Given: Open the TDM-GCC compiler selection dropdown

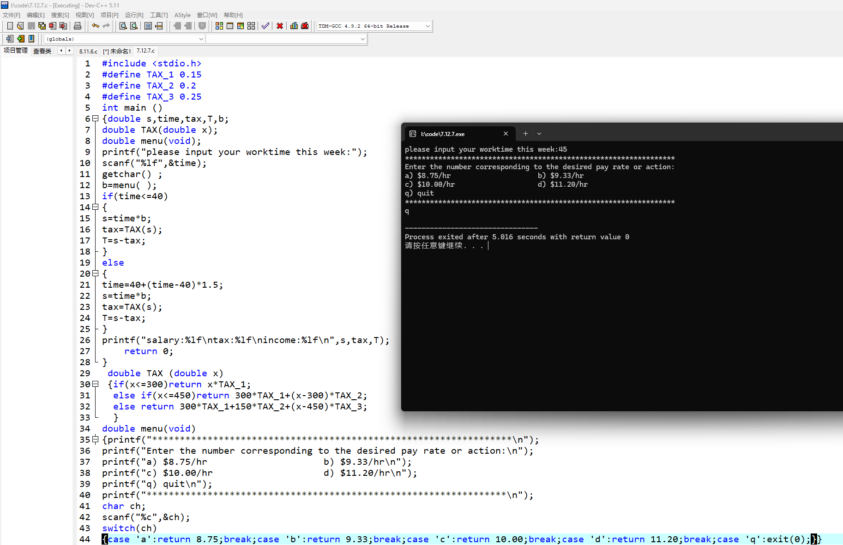Looking at the screenshot, I should click(x=374, y=26).
